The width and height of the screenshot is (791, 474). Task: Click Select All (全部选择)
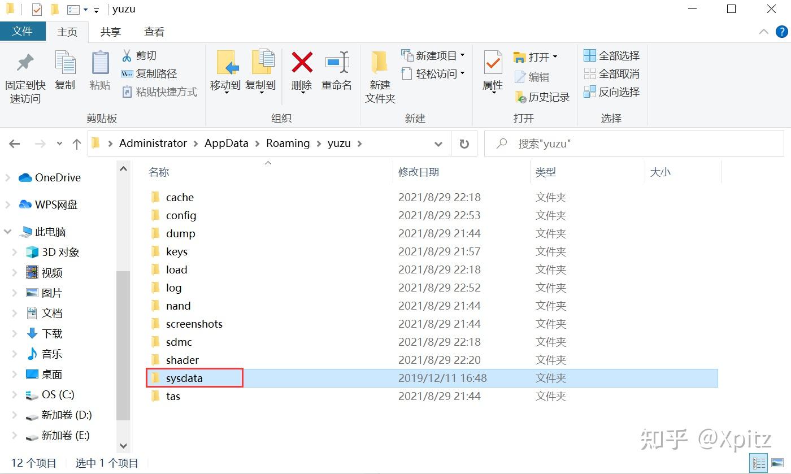612,55
